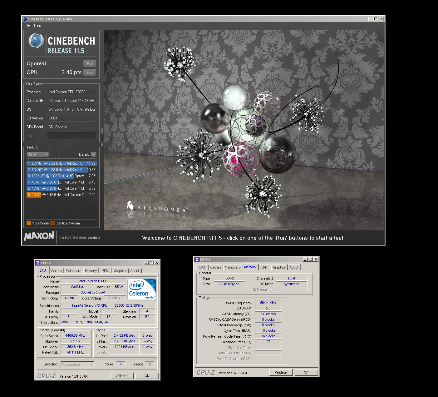The image size is (438, 397).
Task: Click the Info text field
Action: (x=71, y=136)
